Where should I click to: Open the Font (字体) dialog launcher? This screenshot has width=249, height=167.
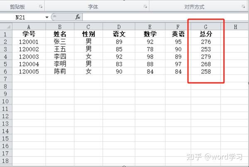(145, 7)
